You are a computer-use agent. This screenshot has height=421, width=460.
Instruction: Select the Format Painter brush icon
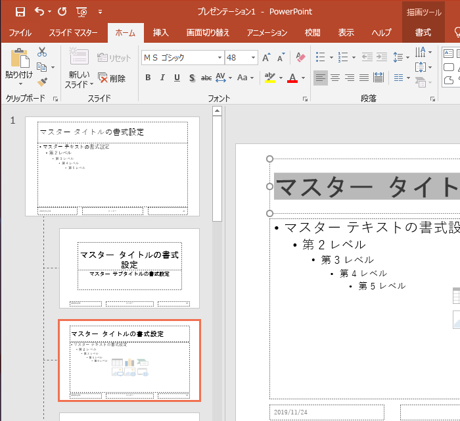tap(42, 82)
